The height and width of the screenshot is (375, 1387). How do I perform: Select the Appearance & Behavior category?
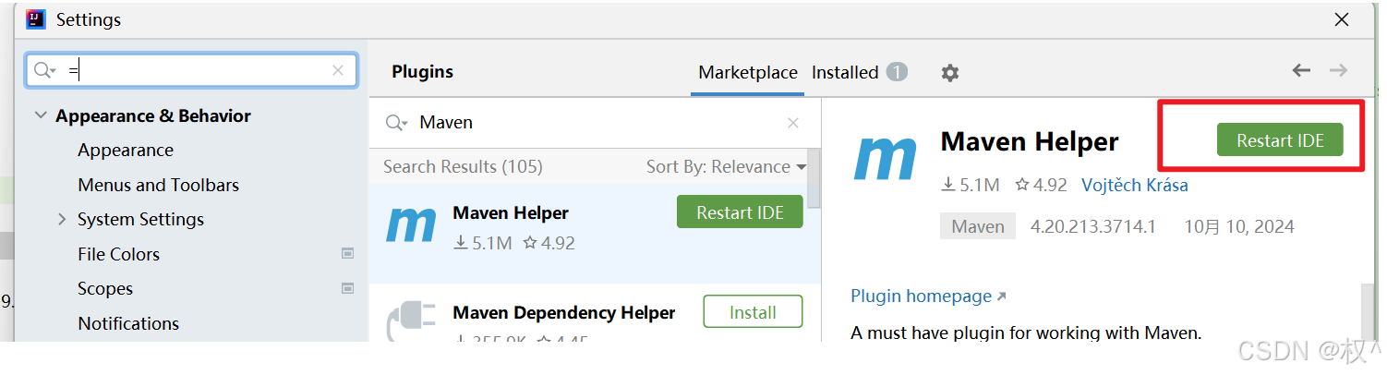[x=153, y=115]
